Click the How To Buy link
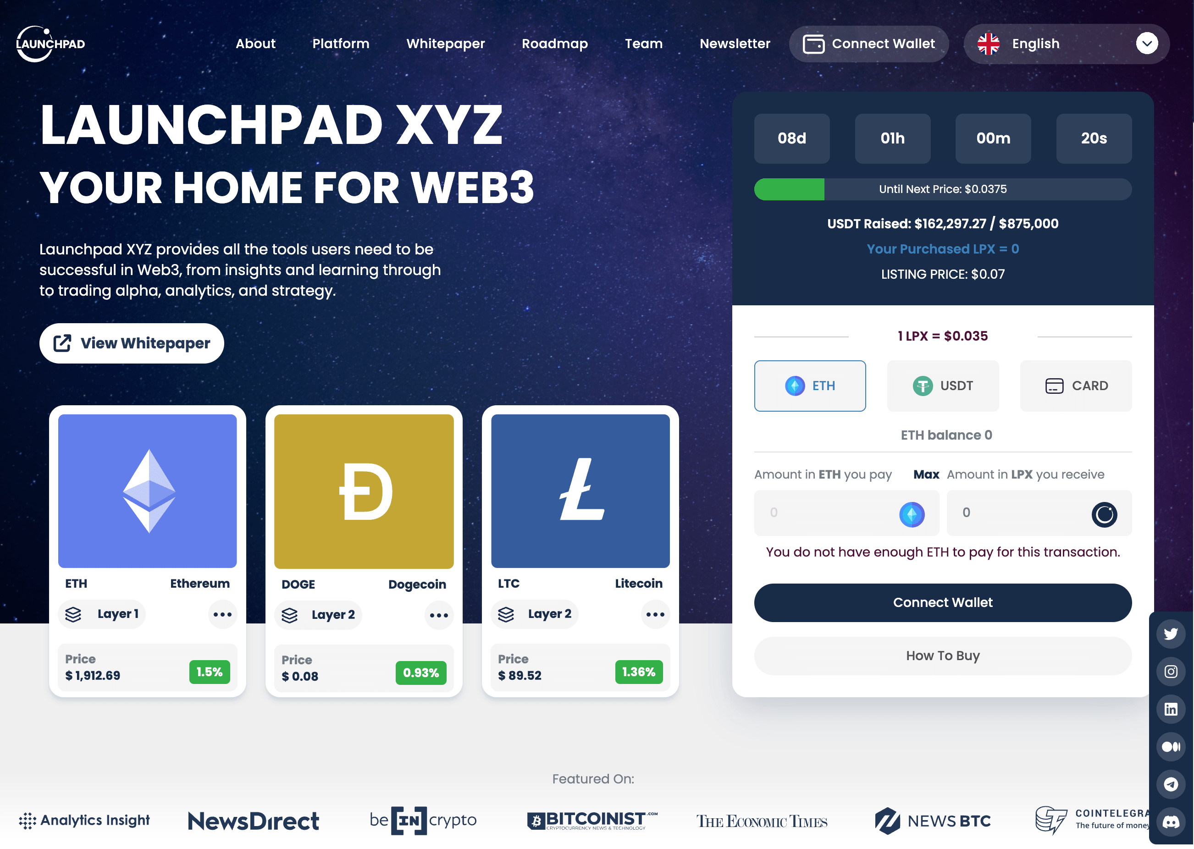Screen dimensions: 1194x849 943,655
